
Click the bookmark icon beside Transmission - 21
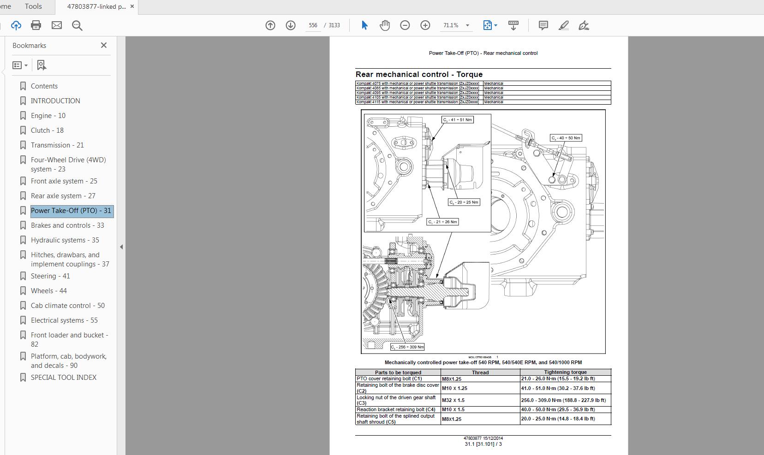pos(23,145)
